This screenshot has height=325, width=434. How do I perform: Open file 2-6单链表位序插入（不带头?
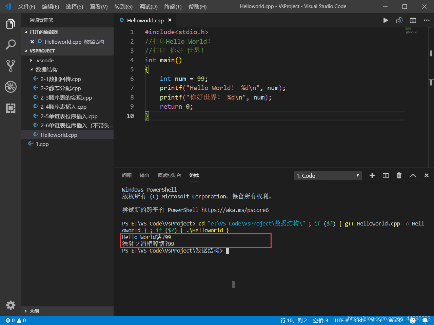[67, 125]
